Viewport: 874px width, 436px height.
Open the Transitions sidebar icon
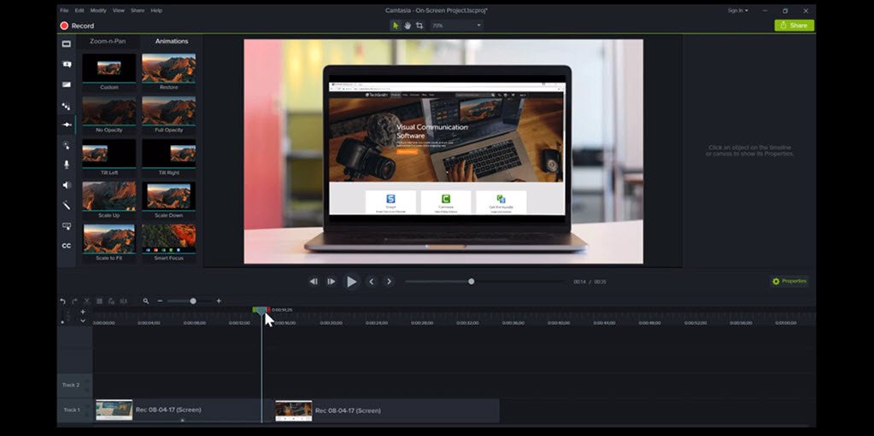tap(67, 84)
